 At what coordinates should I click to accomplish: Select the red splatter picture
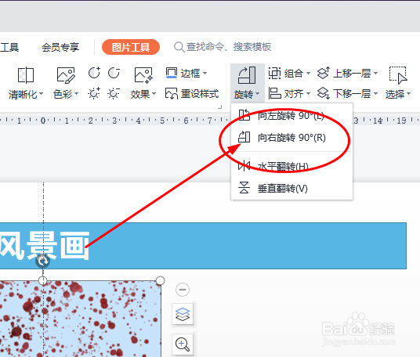[81, 319]
